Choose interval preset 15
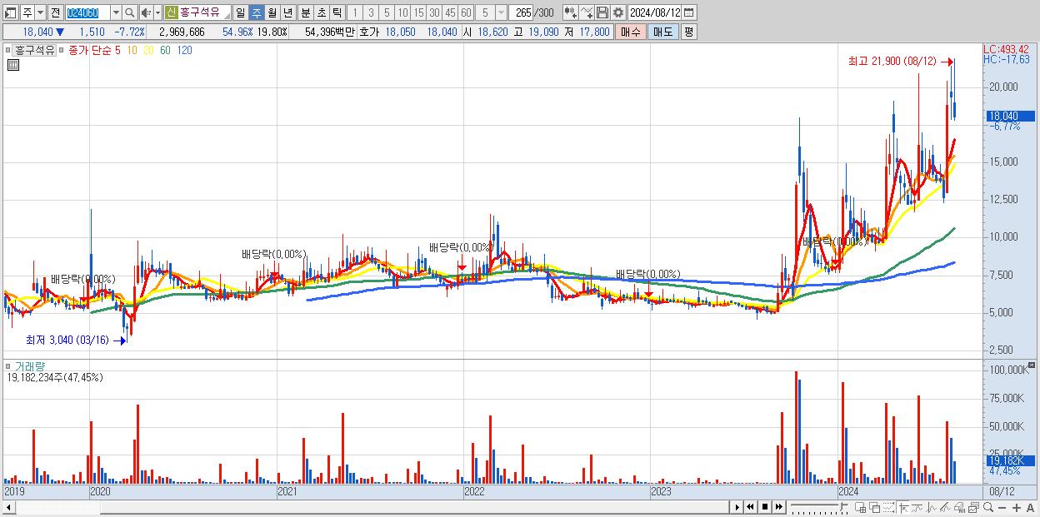This screenshot has height=517, width=1040. [418, 12]
